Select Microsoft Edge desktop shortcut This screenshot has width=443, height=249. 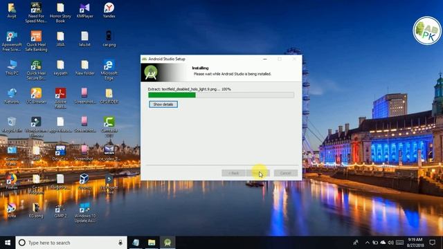109,70
